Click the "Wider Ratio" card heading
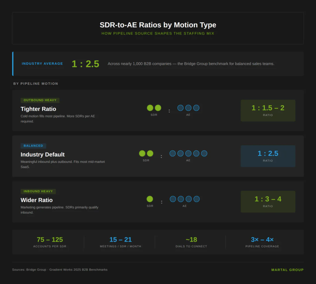The image size is (316, 284). tap(36, 200)
